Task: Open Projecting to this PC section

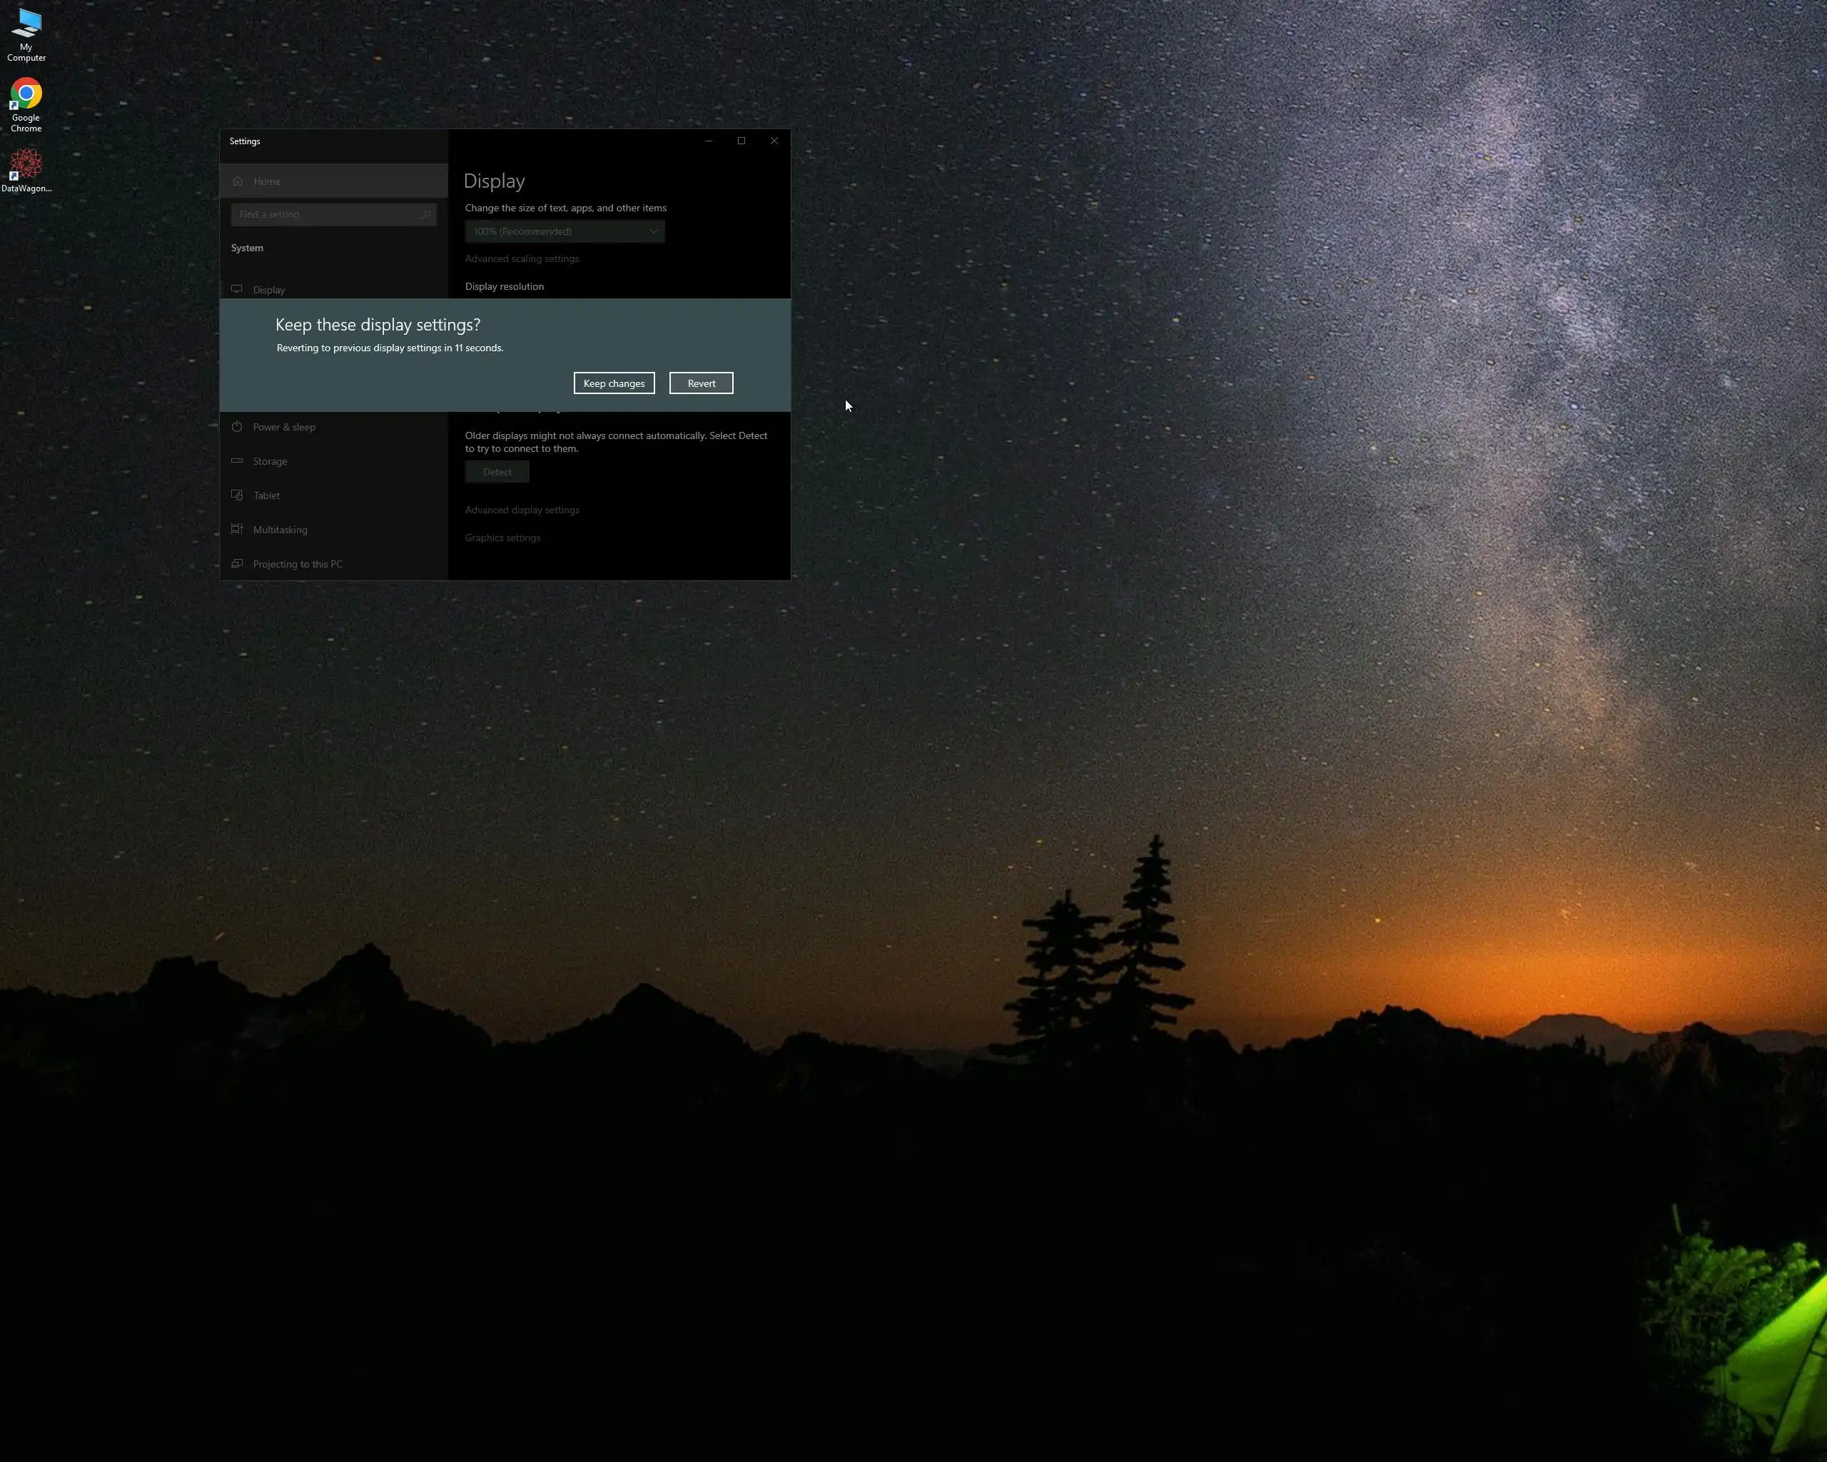Action: point(297,565)
